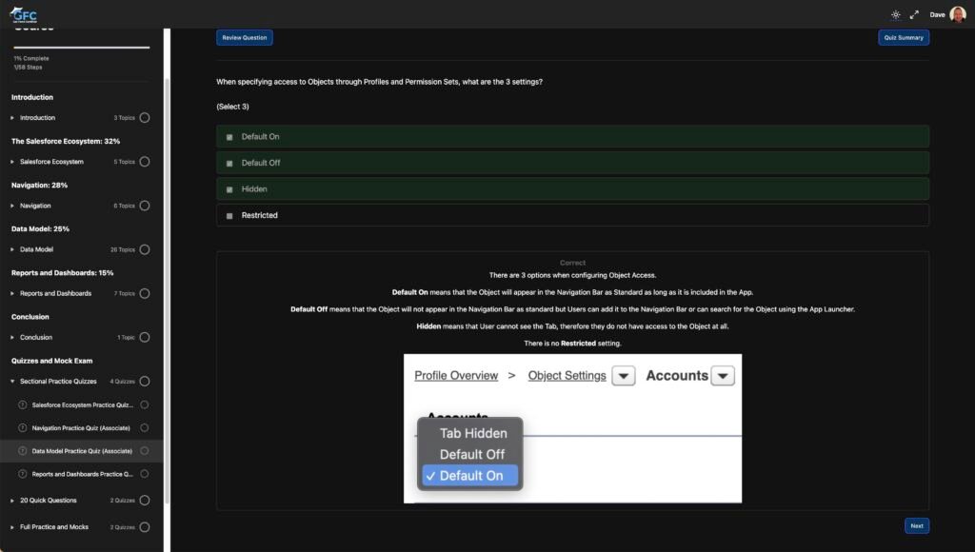The width and height of the screenshot is (975, 552).
Task: Expand Full Practice and Mocks section
Action: point(12,527)
